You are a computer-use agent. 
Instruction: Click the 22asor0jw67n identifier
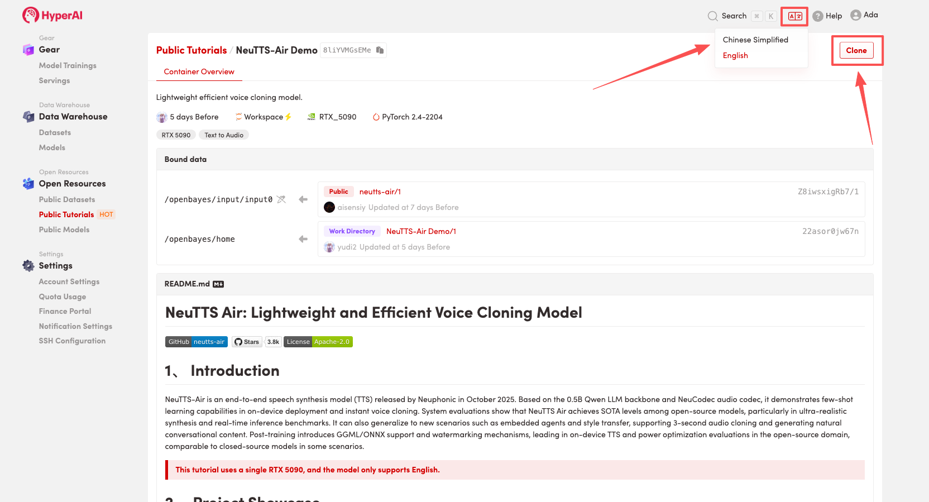click(830, 231)
